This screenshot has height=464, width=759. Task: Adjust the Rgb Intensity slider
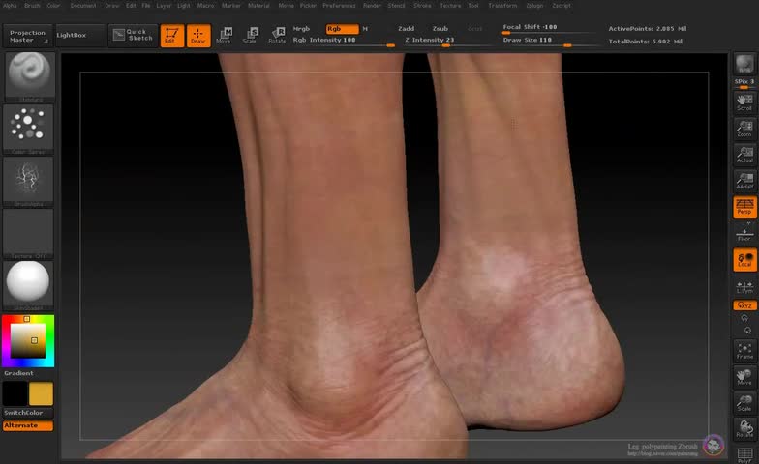pyautogui.click(x=344, y=41)
